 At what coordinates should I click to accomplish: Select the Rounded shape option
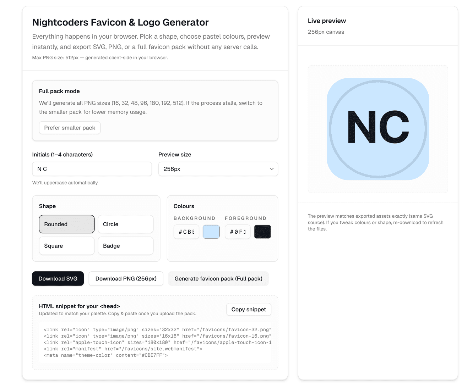(66, 224)
